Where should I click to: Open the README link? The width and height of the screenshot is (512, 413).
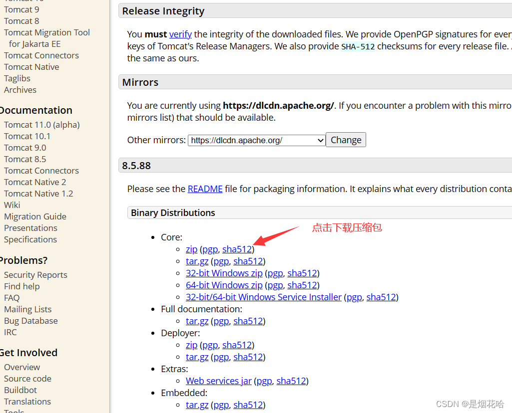(x=205, y=189)
